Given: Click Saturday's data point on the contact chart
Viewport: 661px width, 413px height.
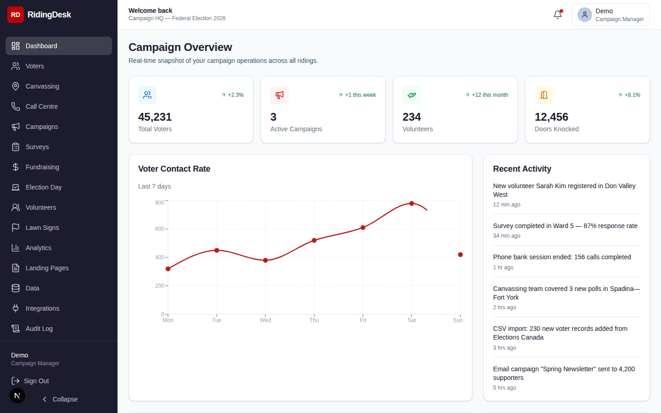Looking at the screenshot, I should click(412, 203).
